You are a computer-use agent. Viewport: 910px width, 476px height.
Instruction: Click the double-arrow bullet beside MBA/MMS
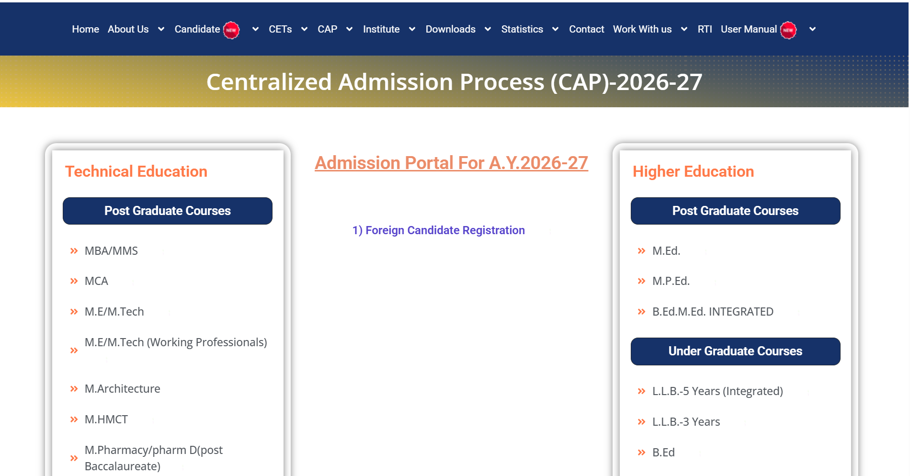point(74,251)
